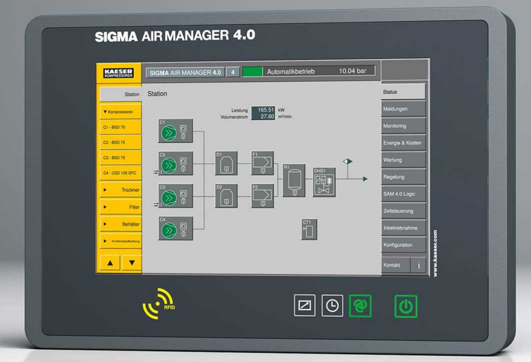
Task: Open the Station navigation item
Action: pyautogui.click(x=120, y=94)
